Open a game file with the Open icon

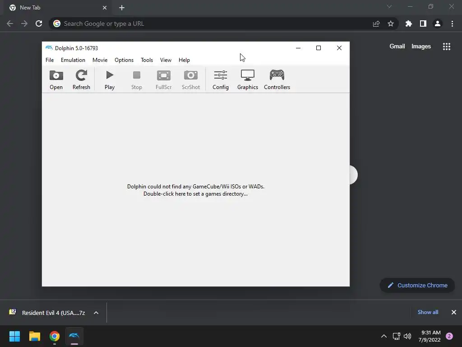pyautogui.click(x=56, y=80)
